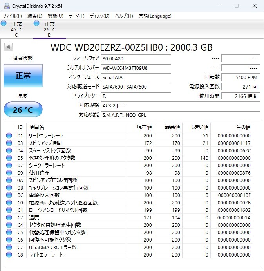This screenshot has height=271, width=264.
Task: Click raw value 00000000002B in row C0
Action: point(234,202)
